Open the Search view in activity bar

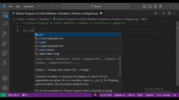click(x=5, y=24)
